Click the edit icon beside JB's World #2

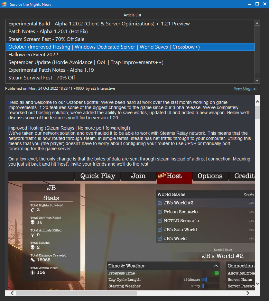coord(160,203)
